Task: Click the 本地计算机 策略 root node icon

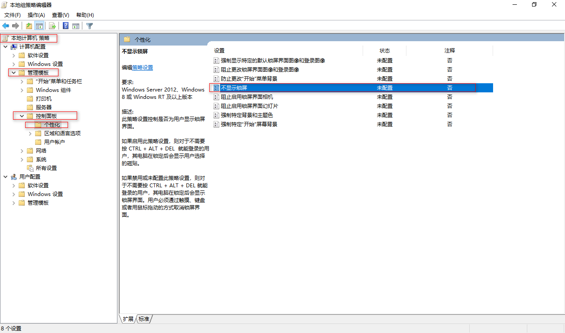Action: point(5,38)
